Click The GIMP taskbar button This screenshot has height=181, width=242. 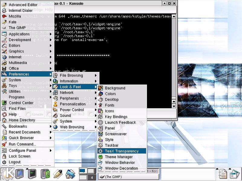(129, 177)
